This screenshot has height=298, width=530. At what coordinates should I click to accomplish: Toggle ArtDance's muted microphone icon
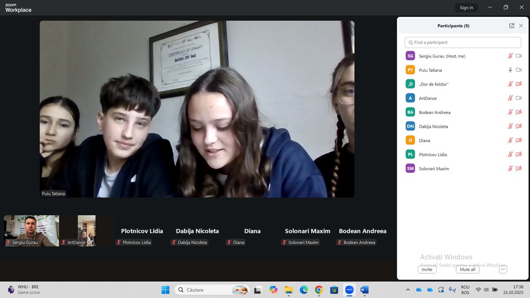tap(510, 98)
